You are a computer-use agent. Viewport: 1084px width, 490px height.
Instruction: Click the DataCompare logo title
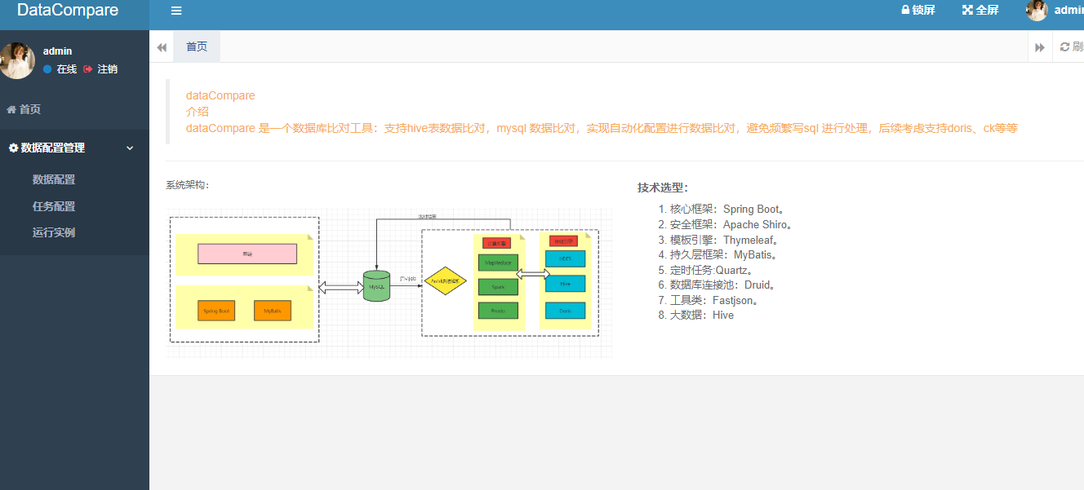tap(68, 11)
